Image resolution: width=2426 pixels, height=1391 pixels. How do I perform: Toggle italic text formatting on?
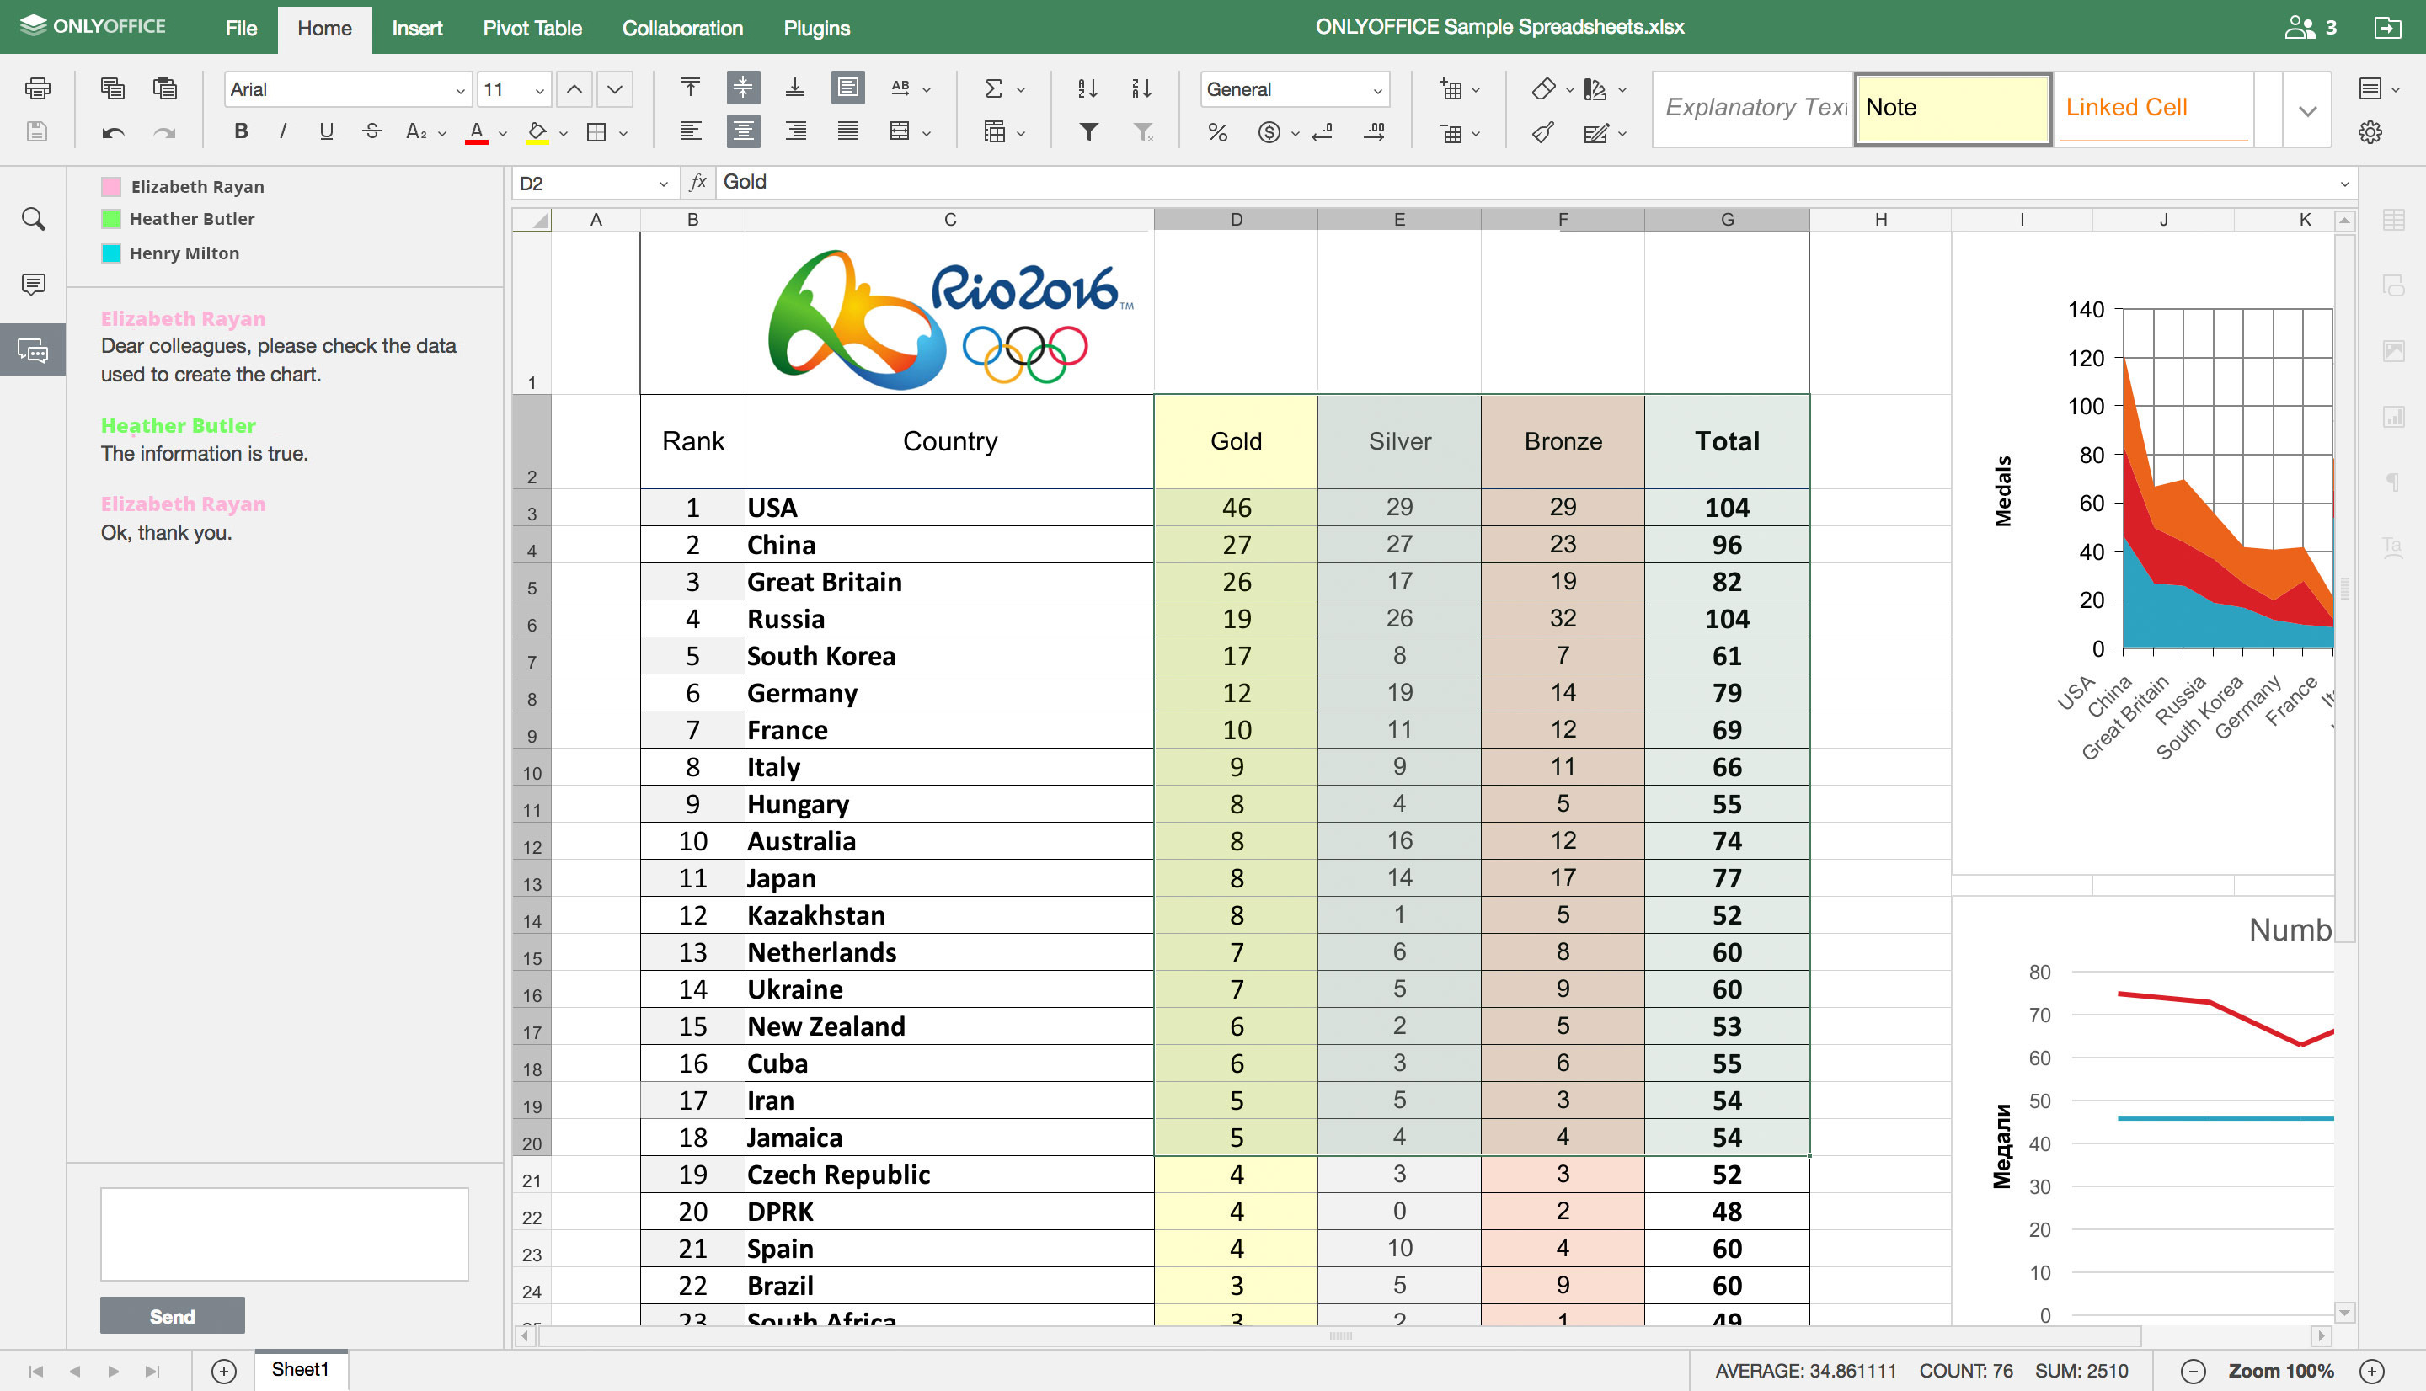(286, 133)
